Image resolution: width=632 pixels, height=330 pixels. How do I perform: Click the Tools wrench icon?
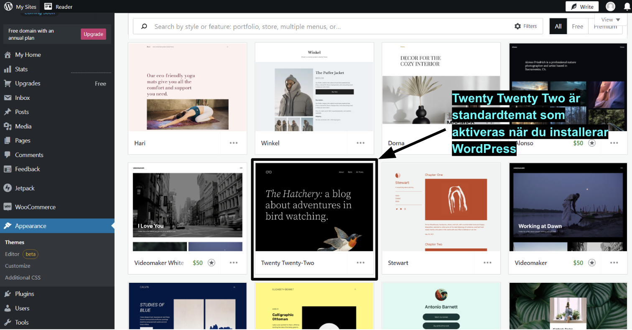click(8, 322)
